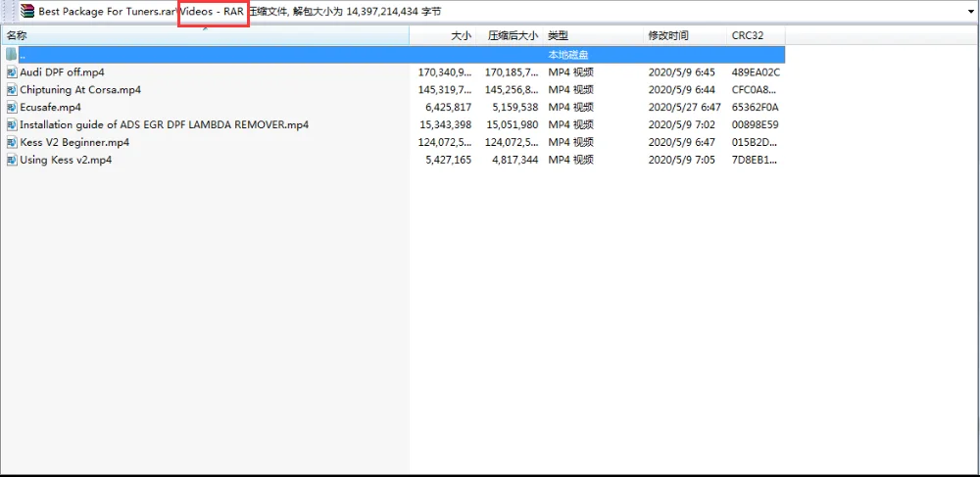Click the date 2020/5/9 6:45

[x=682, y=72]
